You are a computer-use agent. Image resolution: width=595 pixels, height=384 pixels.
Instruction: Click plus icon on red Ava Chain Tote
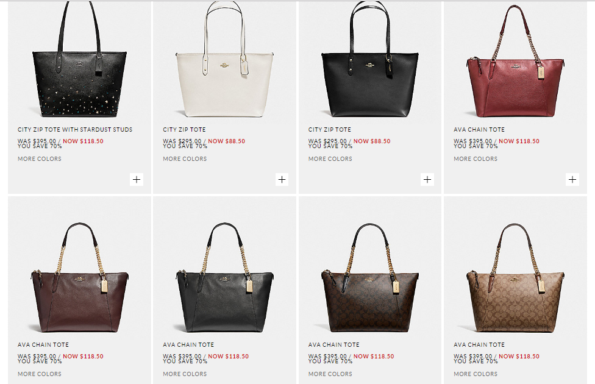(x=572, y=179)
